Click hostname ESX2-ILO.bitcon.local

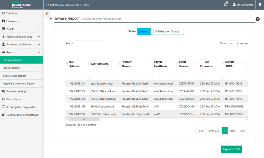pos(103,91)
